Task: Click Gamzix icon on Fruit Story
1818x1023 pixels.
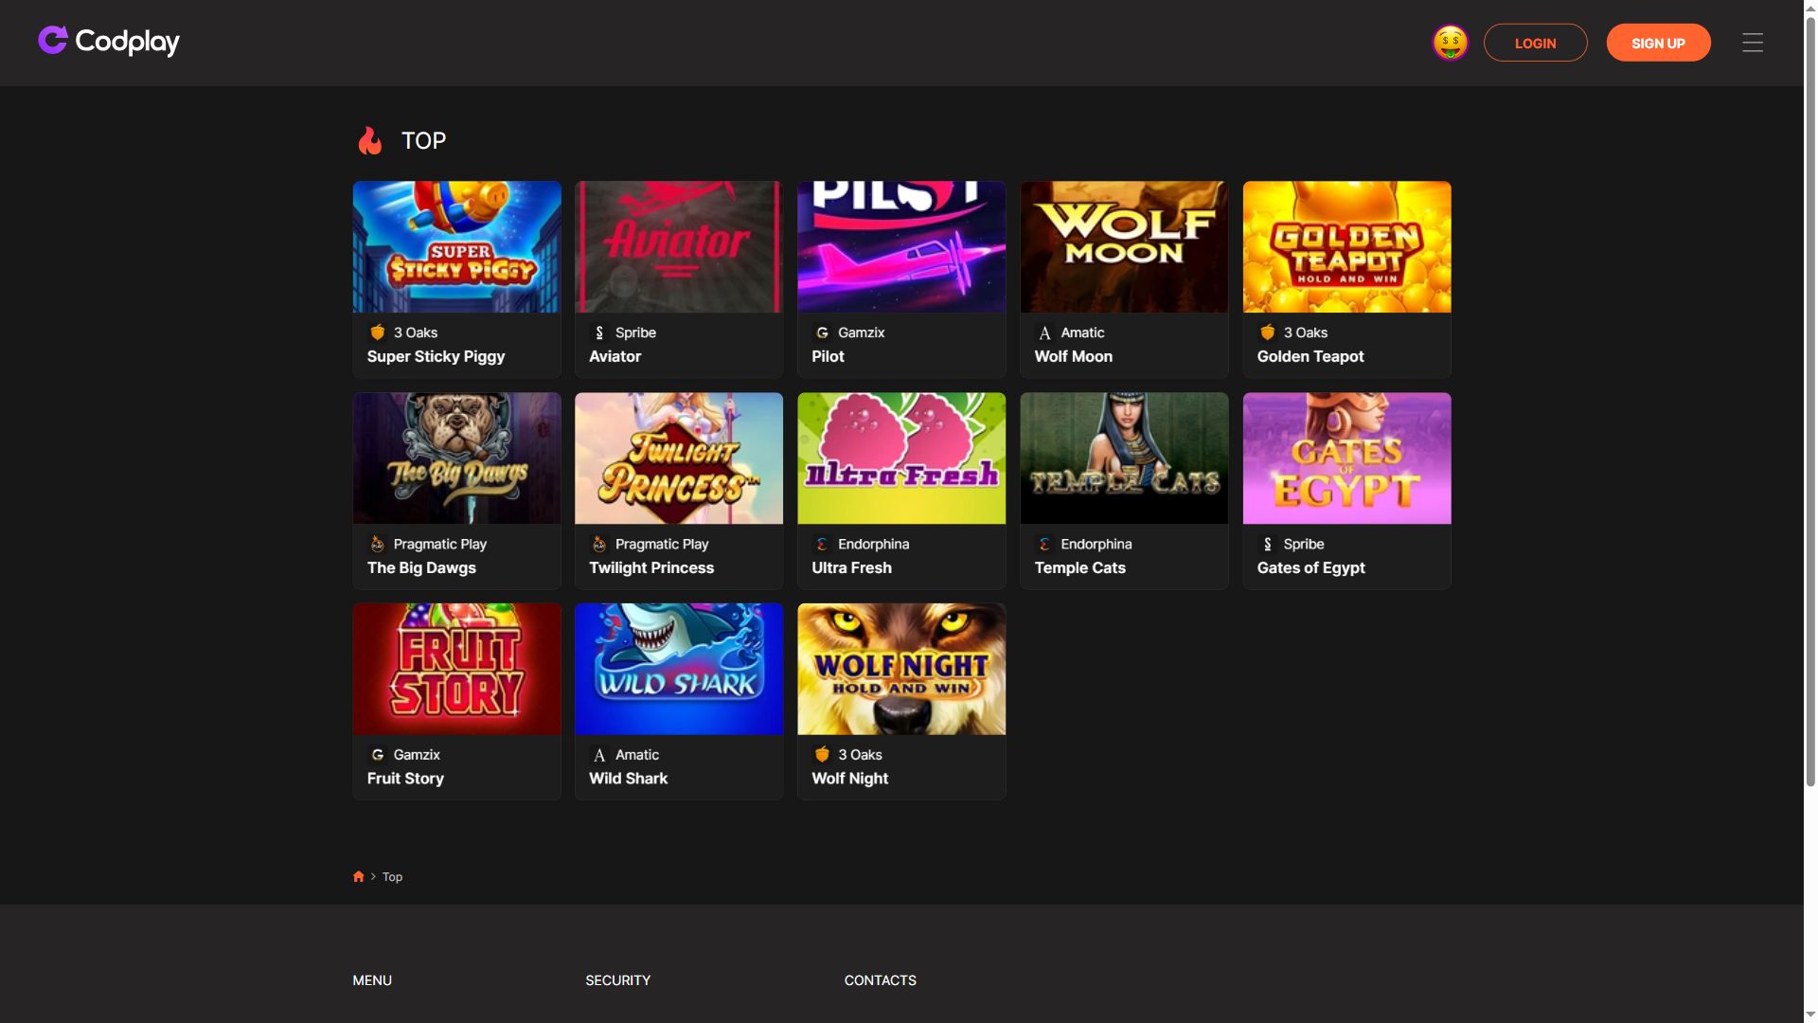Action: click(377, 755)
